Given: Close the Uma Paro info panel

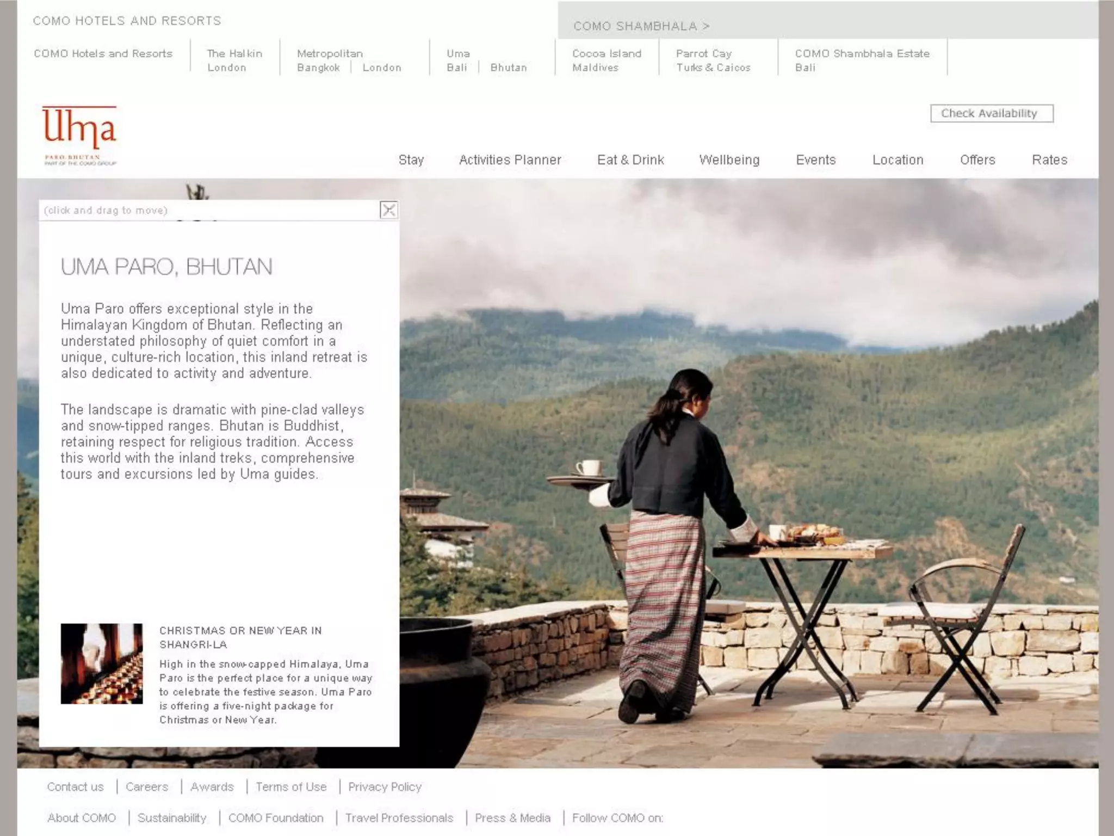Looking at the screenshot, I should coord(388,210).
